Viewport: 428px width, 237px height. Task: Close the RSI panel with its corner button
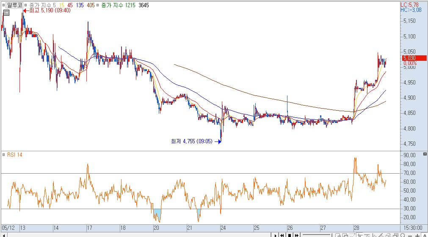(x=425, y=154)
